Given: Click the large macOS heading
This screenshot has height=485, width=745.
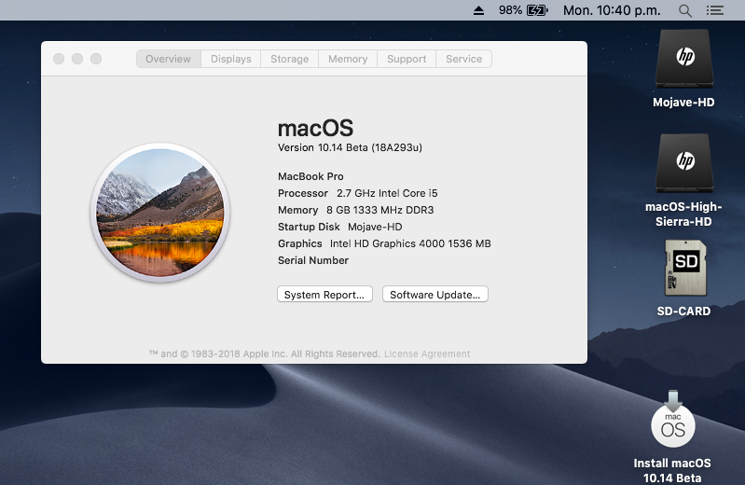Looking at the screenshot, I should [315, 129].
